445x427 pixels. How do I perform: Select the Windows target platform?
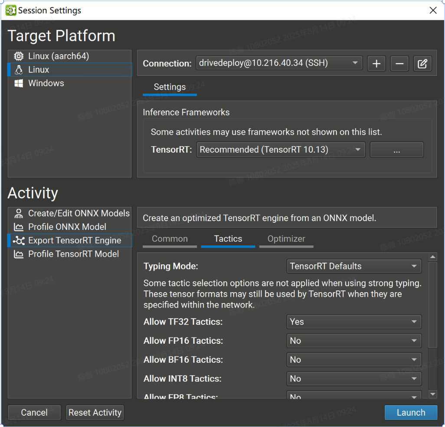pyautogui.click(x=69, y=83)
